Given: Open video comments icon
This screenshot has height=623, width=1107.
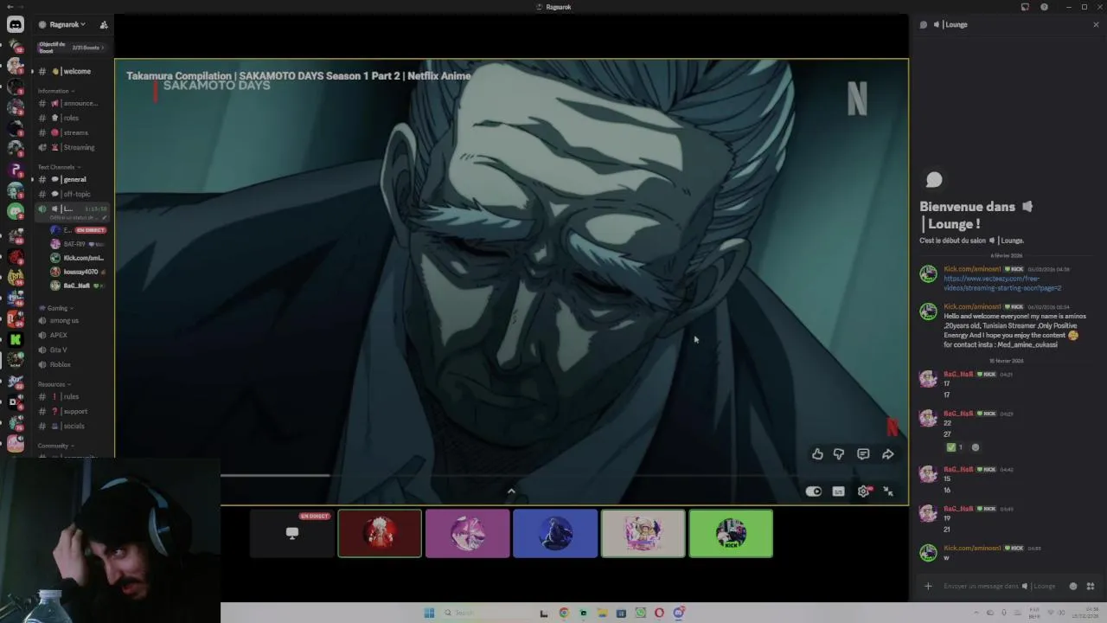Looking at the screenshot, I should pyautogui.click(x=863, y=454).
